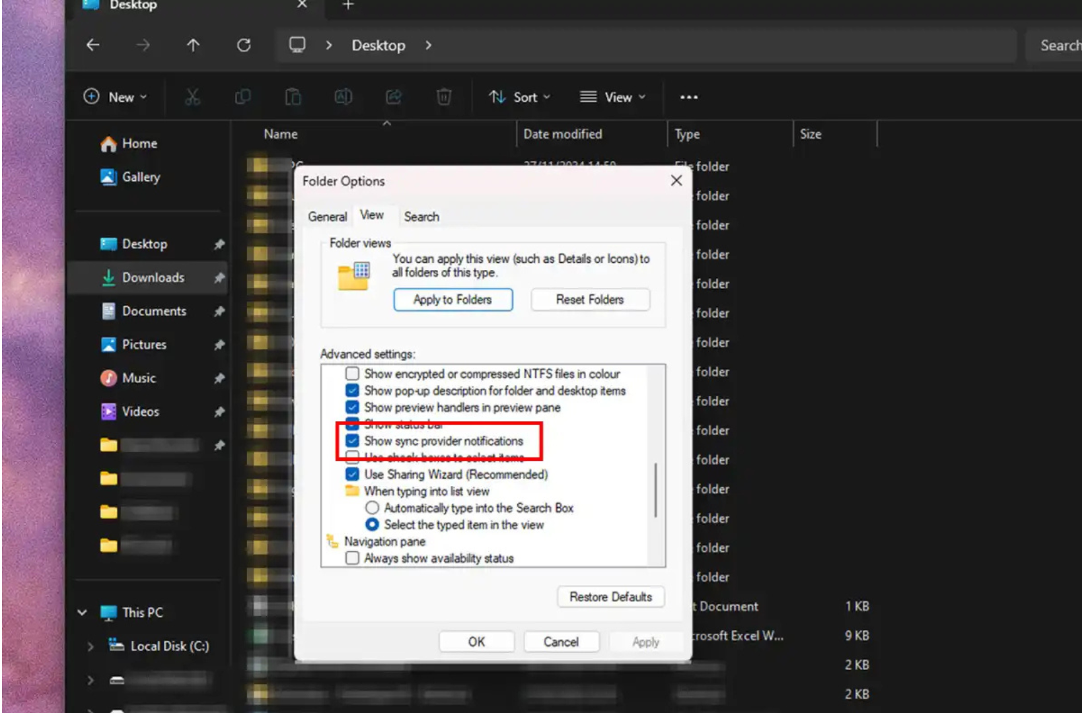The height and width of the screenshot is (713, 1082).
Task: Uncheck Show sync provider notifications
Action: [x=353, y=441]
